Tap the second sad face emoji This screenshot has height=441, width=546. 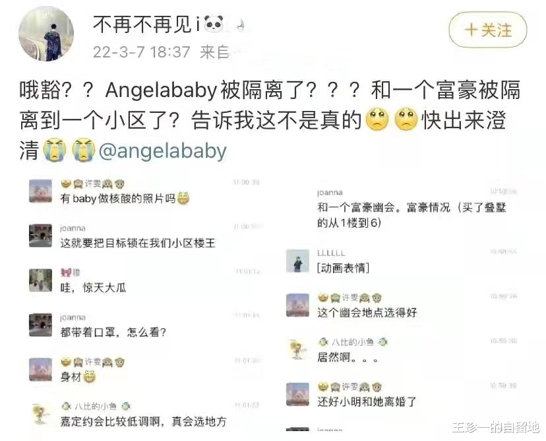click(406, 119)
